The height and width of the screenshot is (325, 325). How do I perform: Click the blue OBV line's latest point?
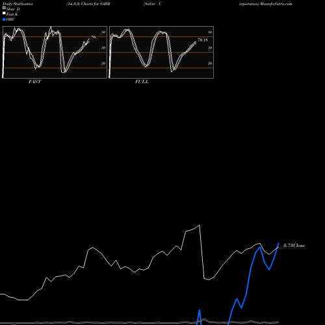pos(279,243)
